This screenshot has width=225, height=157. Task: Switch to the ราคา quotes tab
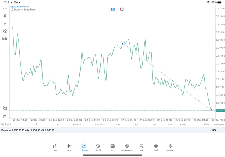(54, 148)
